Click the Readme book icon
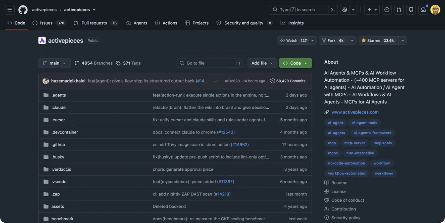 [x=327, y=183]
